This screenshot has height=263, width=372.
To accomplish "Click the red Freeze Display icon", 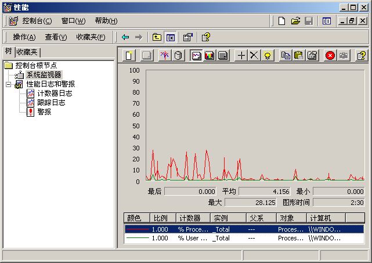I will [x=330, y=55].
